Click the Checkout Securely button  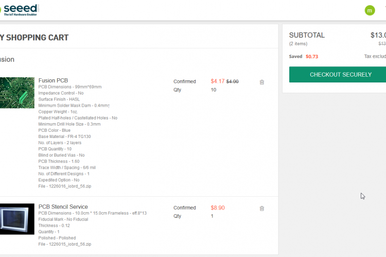(x=338, y=74)
